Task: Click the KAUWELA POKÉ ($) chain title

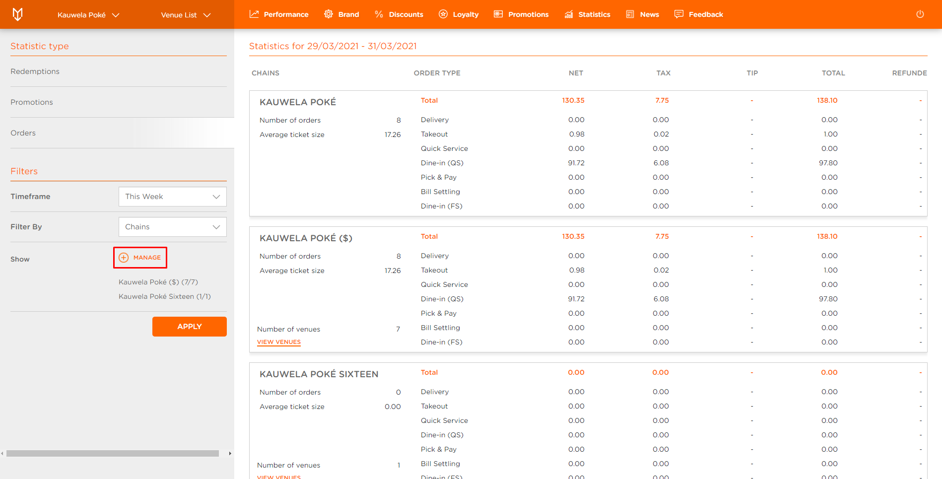Action: [306, 238]
